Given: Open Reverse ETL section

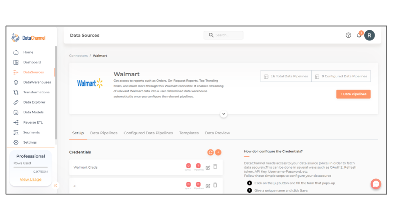Looking at the screenshot, I should [33, 122].
